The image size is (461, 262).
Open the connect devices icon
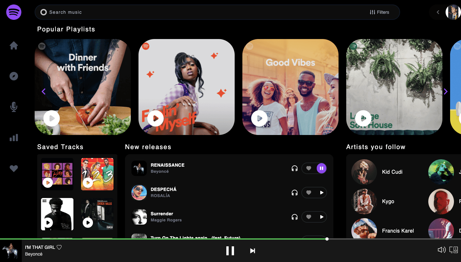(454, 250)
